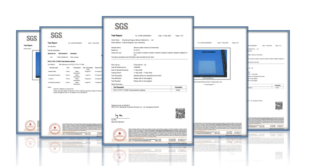The image size is (309, 166).
Task: Click the 'Simulant Used' column header
Action: point(54,68)
